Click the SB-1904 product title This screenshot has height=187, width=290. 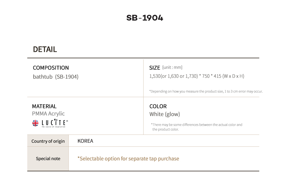pyautogui.click(x=145, y=18)
